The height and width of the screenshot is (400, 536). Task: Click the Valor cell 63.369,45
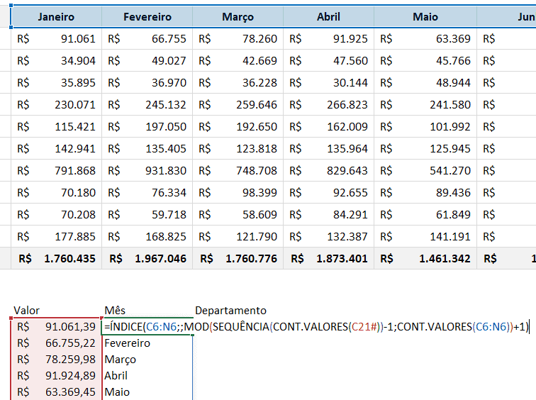pyautogui.click(x=57, y=391)
